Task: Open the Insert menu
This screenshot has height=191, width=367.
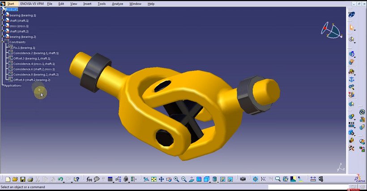Action: (x=87, y=4)
